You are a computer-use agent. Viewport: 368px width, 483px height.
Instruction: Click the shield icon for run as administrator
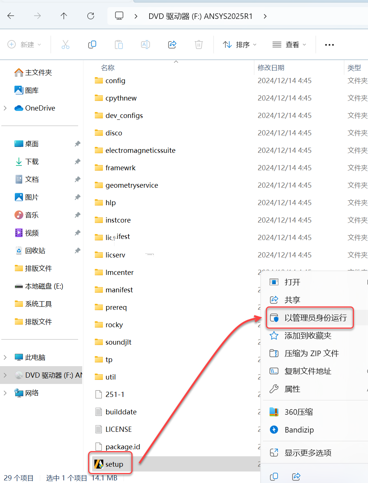(274, 318)
